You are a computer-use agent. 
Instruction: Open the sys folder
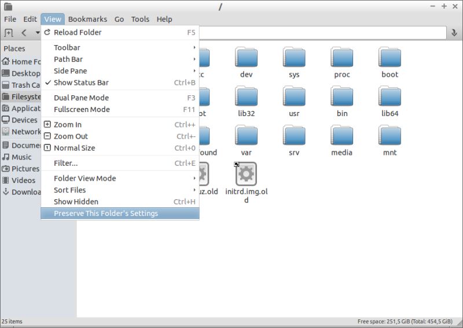[294, 62]
